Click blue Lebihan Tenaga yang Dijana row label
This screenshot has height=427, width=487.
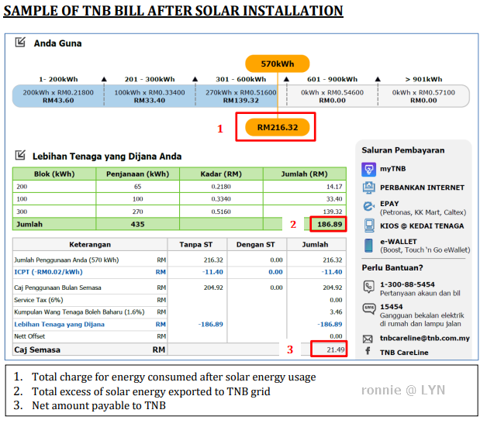coord(59,324)
